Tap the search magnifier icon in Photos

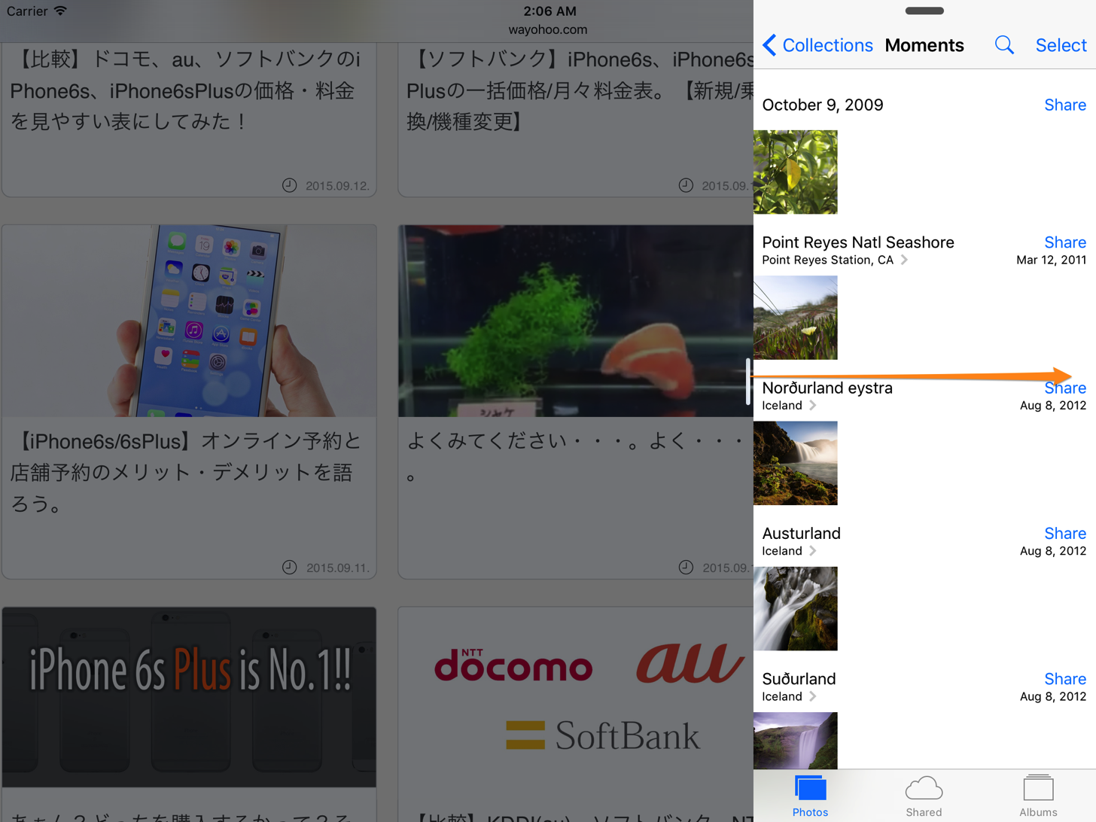tap(1004, 45)
